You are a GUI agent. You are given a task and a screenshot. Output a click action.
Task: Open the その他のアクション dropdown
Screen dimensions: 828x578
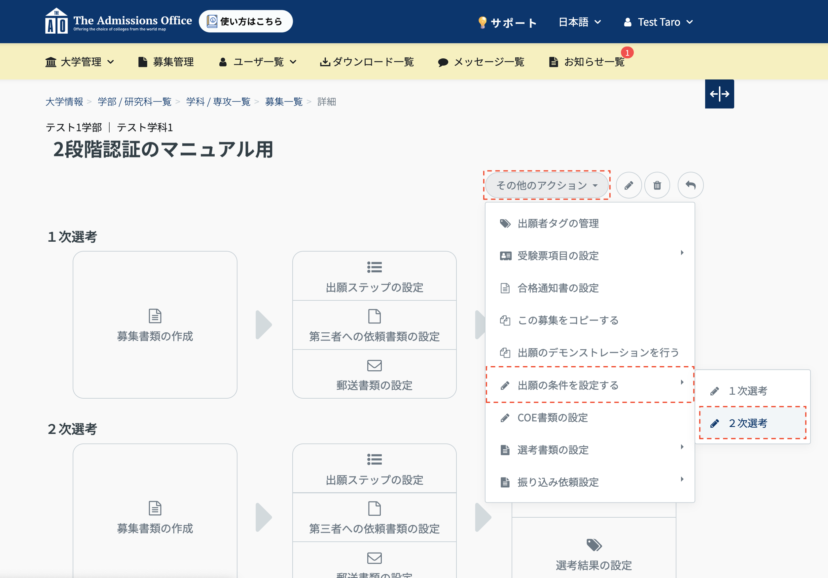tap(547, 185)
